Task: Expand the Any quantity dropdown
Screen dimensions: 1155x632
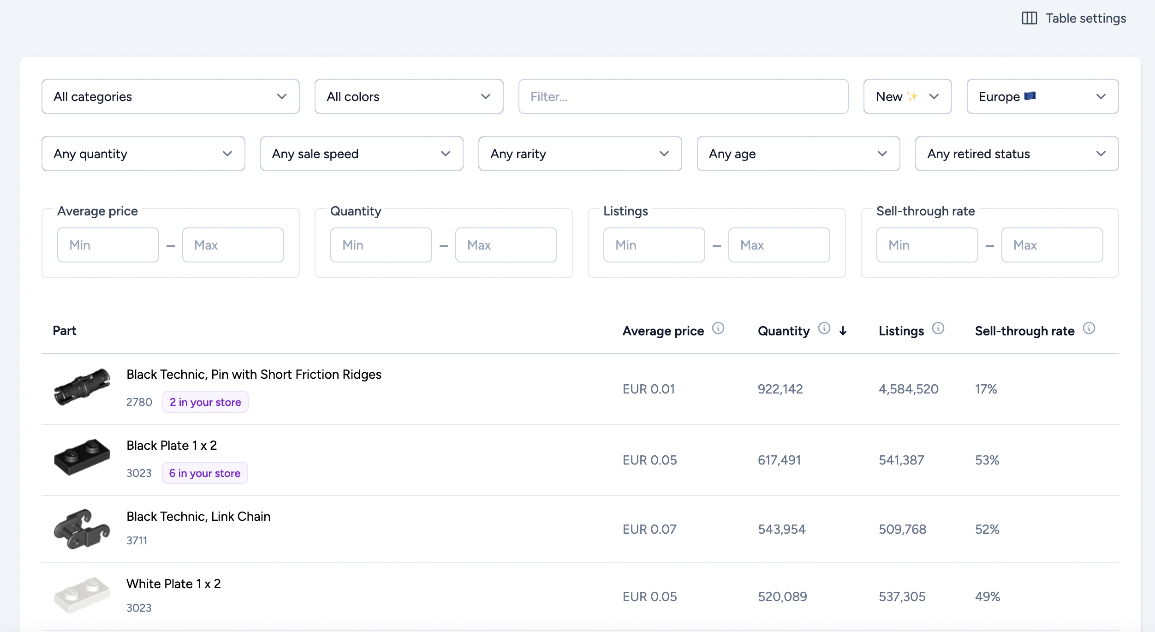Action: 143,154
